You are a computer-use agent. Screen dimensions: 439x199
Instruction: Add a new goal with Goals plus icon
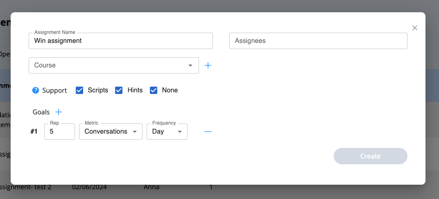[59, 112]
